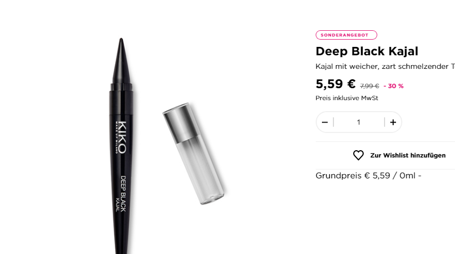The image size is (455, 254).
Task: Click the 0ml unit in Grundpreis line
Action: tap(408, 176)
